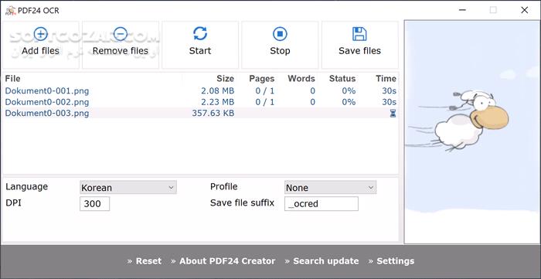Click the 2.23 MB size value
The image size is (541, 279).
coord(217,102)
